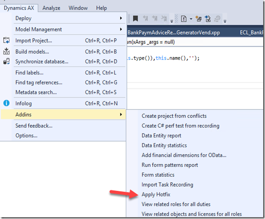Click the Import Project icon

click(x=6, y=40)
